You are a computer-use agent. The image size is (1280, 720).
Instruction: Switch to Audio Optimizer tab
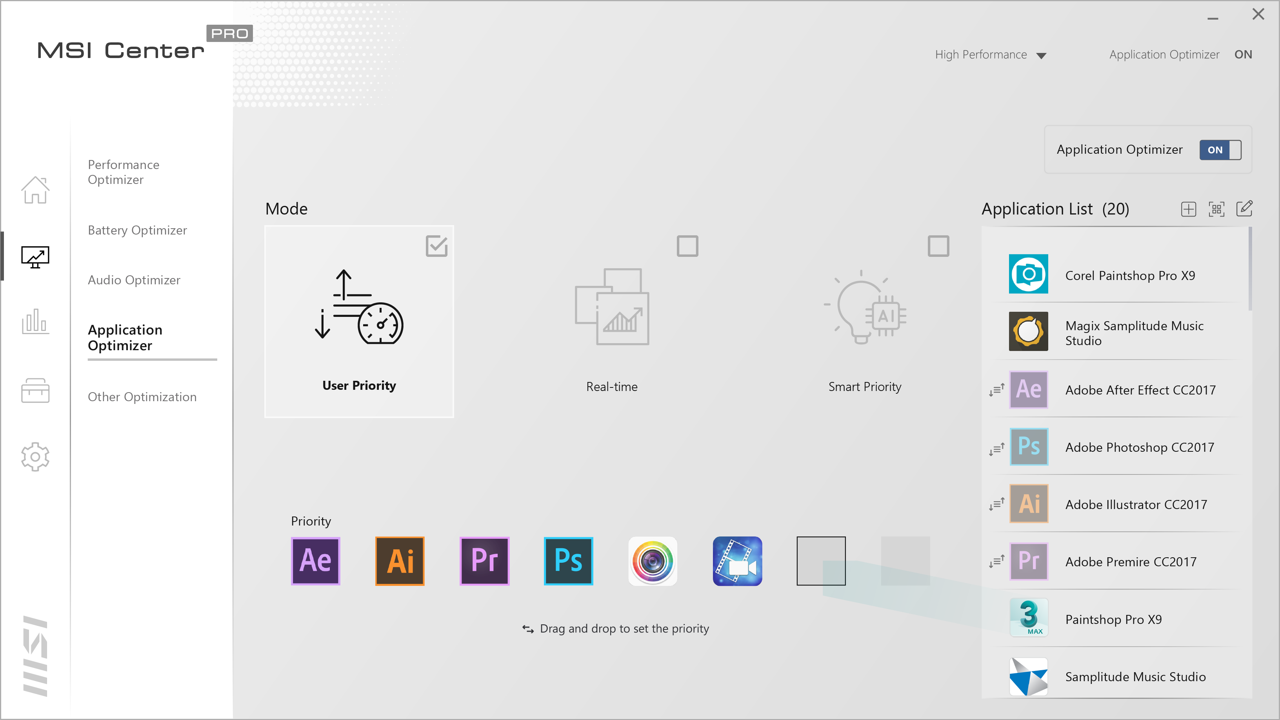coord(134,280)
